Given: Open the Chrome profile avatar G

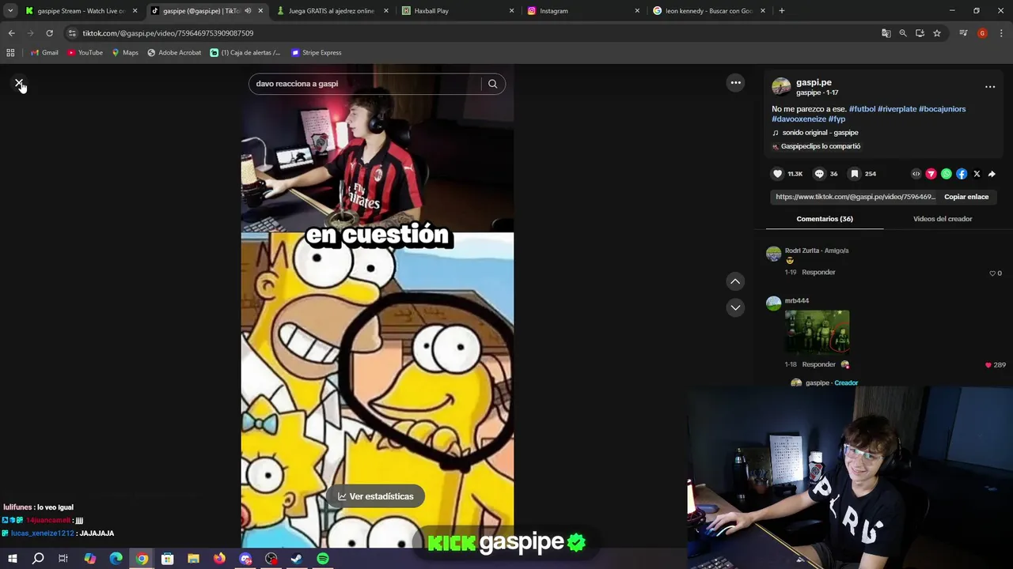Looking at the screenshot, I should (982, 33).
